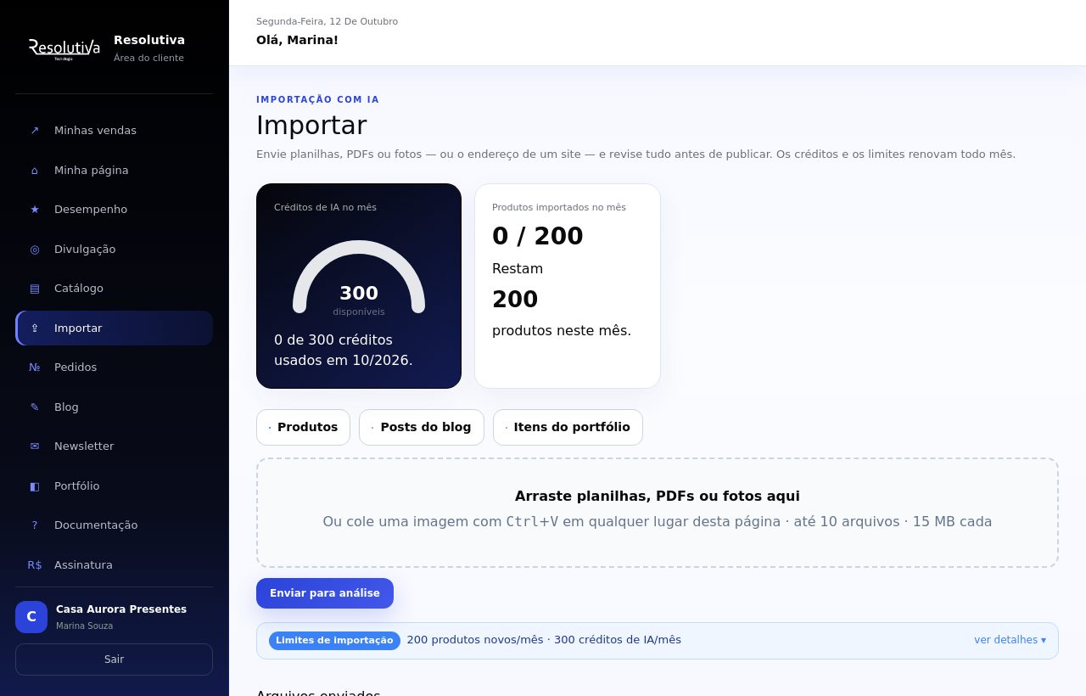Click the house icon beside Minha página
This screenshot has height=696, width=1086.
coord(35,170)
